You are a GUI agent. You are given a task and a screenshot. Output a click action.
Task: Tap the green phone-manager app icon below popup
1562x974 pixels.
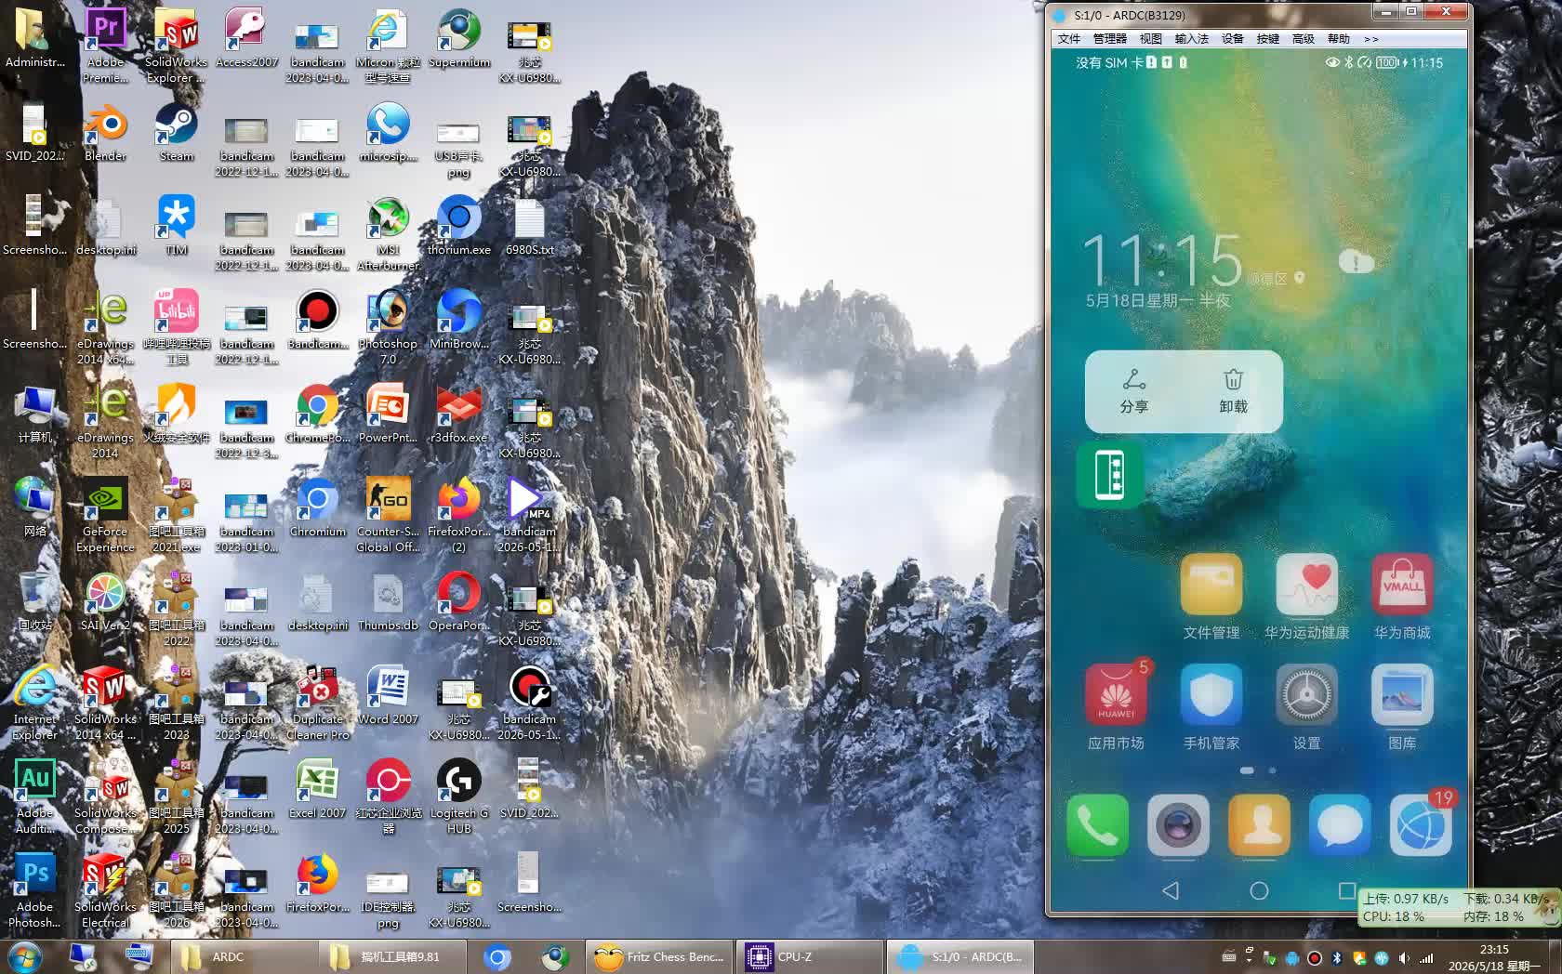(1109, 475)
